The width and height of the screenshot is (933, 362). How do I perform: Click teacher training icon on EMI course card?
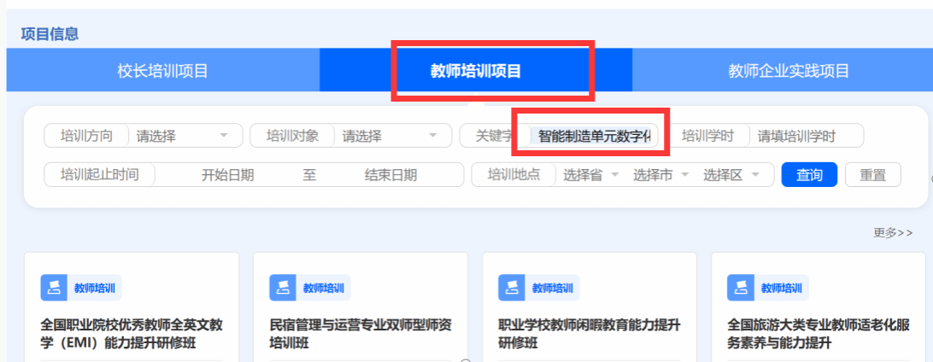pos(54,288)
